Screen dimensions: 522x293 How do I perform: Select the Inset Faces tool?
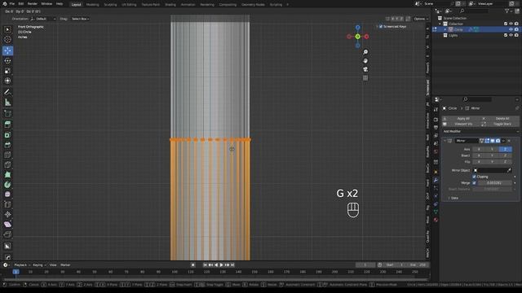[x=7, y=135]
